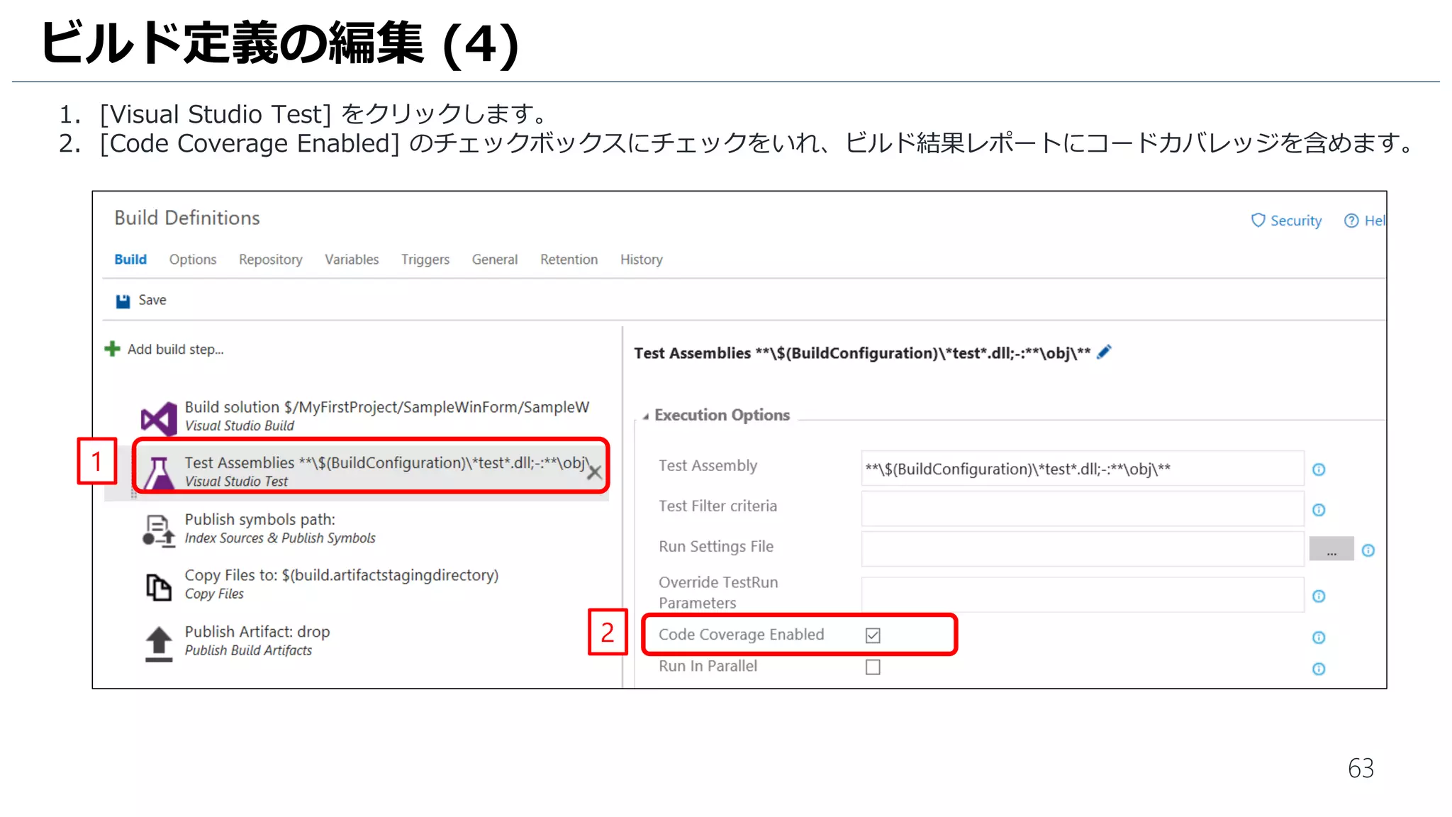Click the info icon beside Test Assembly field
The image size is (1452, 817).
[x=1319, y=469]
